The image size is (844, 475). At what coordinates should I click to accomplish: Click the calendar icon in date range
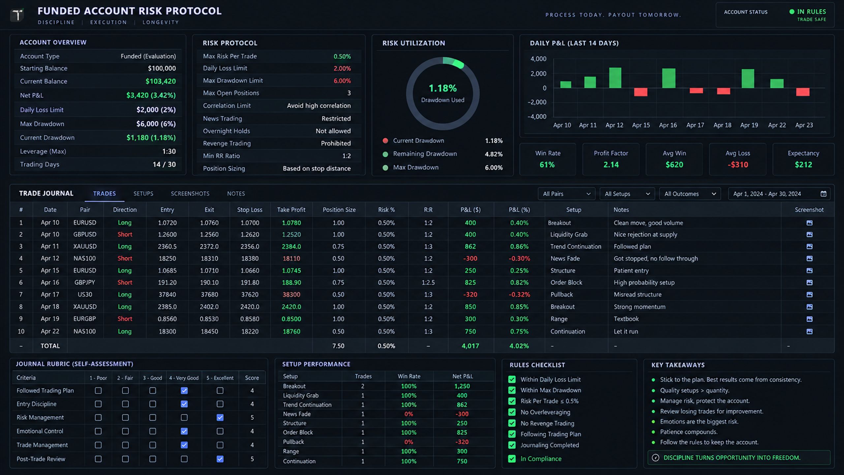pyautogui.click(x=823, y=194)
